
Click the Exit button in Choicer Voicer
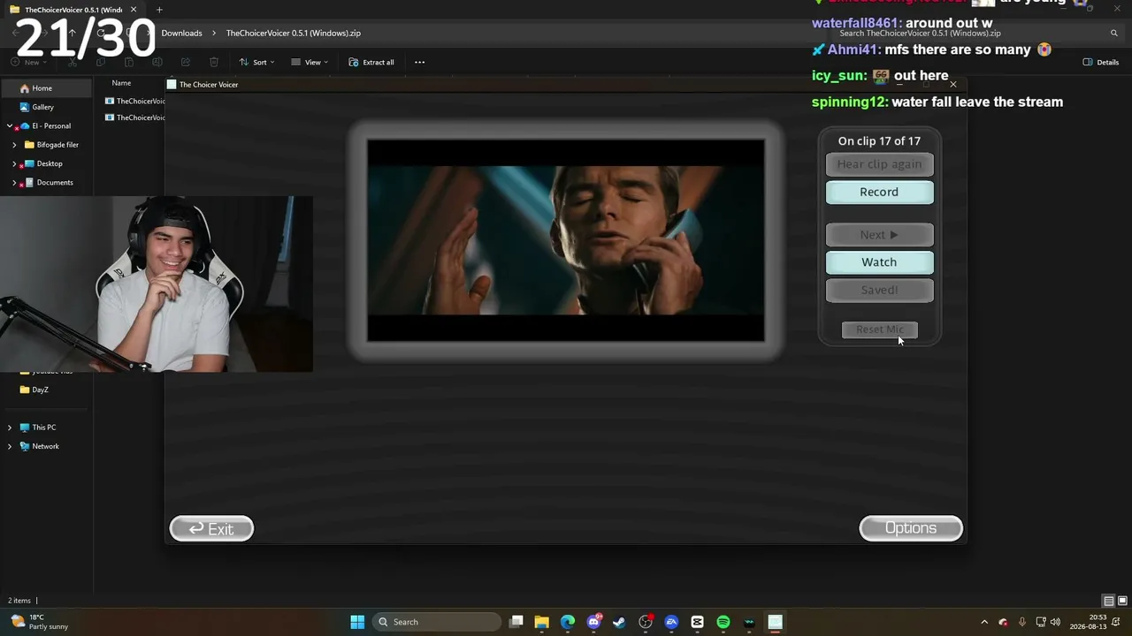tap(211, 528)
